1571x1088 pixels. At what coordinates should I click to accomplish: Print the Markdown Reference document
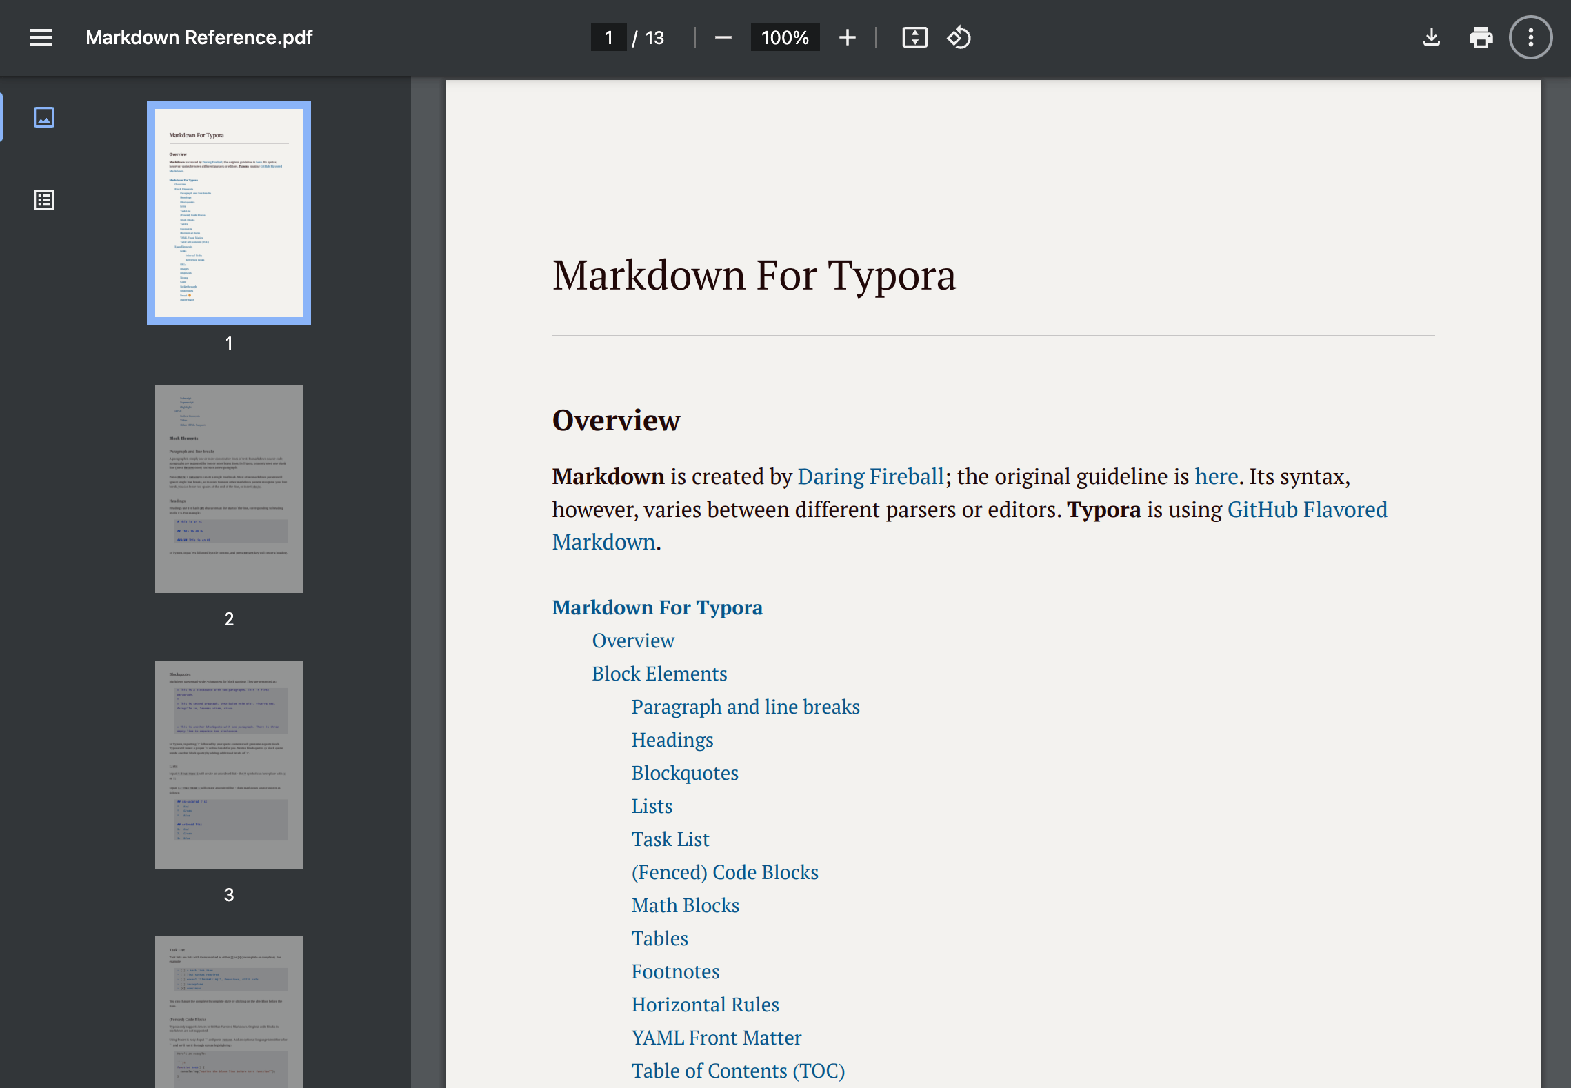click(x=1481, y=37)
